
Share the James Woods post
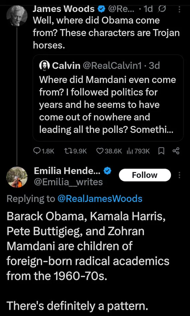point(176,151)
